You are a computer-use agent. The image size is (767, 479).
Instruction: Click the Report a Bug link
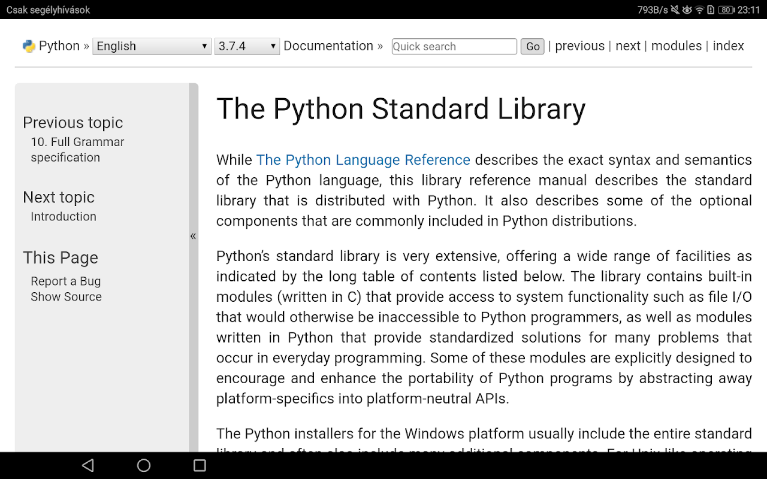coord(66,281)
